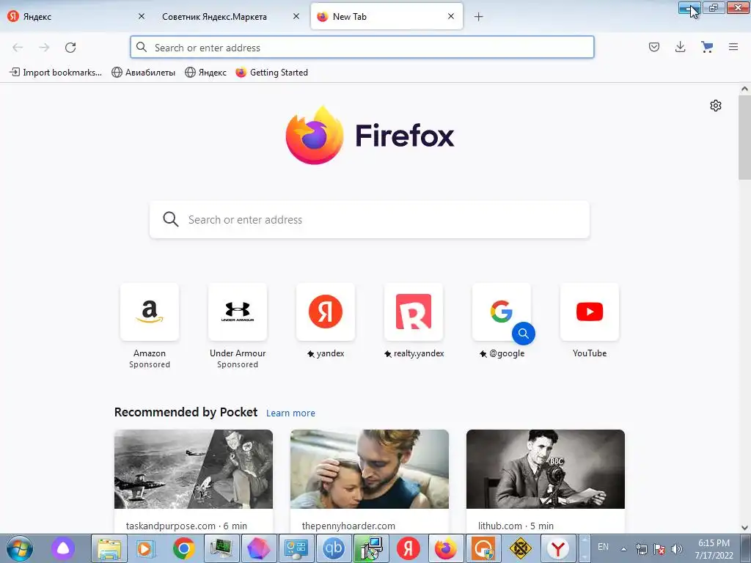Close the Советник Яндекс.Маркета tab
The image size is (751, 563).
click(x=296, y=16)
